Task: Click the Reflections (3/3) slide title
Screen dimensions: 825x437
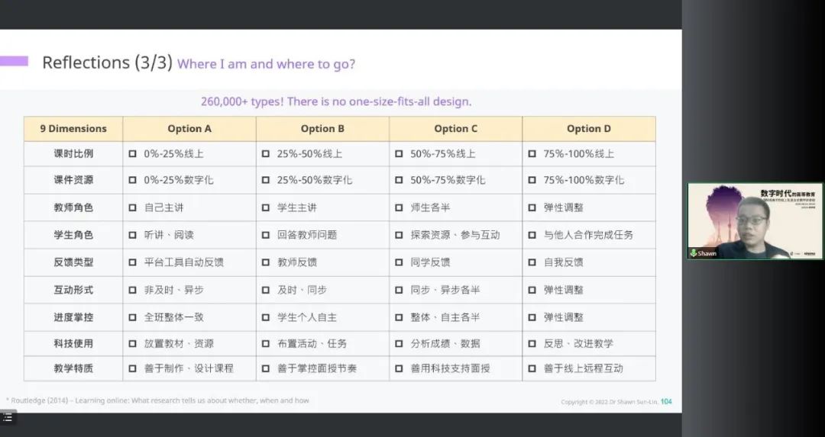Action: (x=107, y=63)
